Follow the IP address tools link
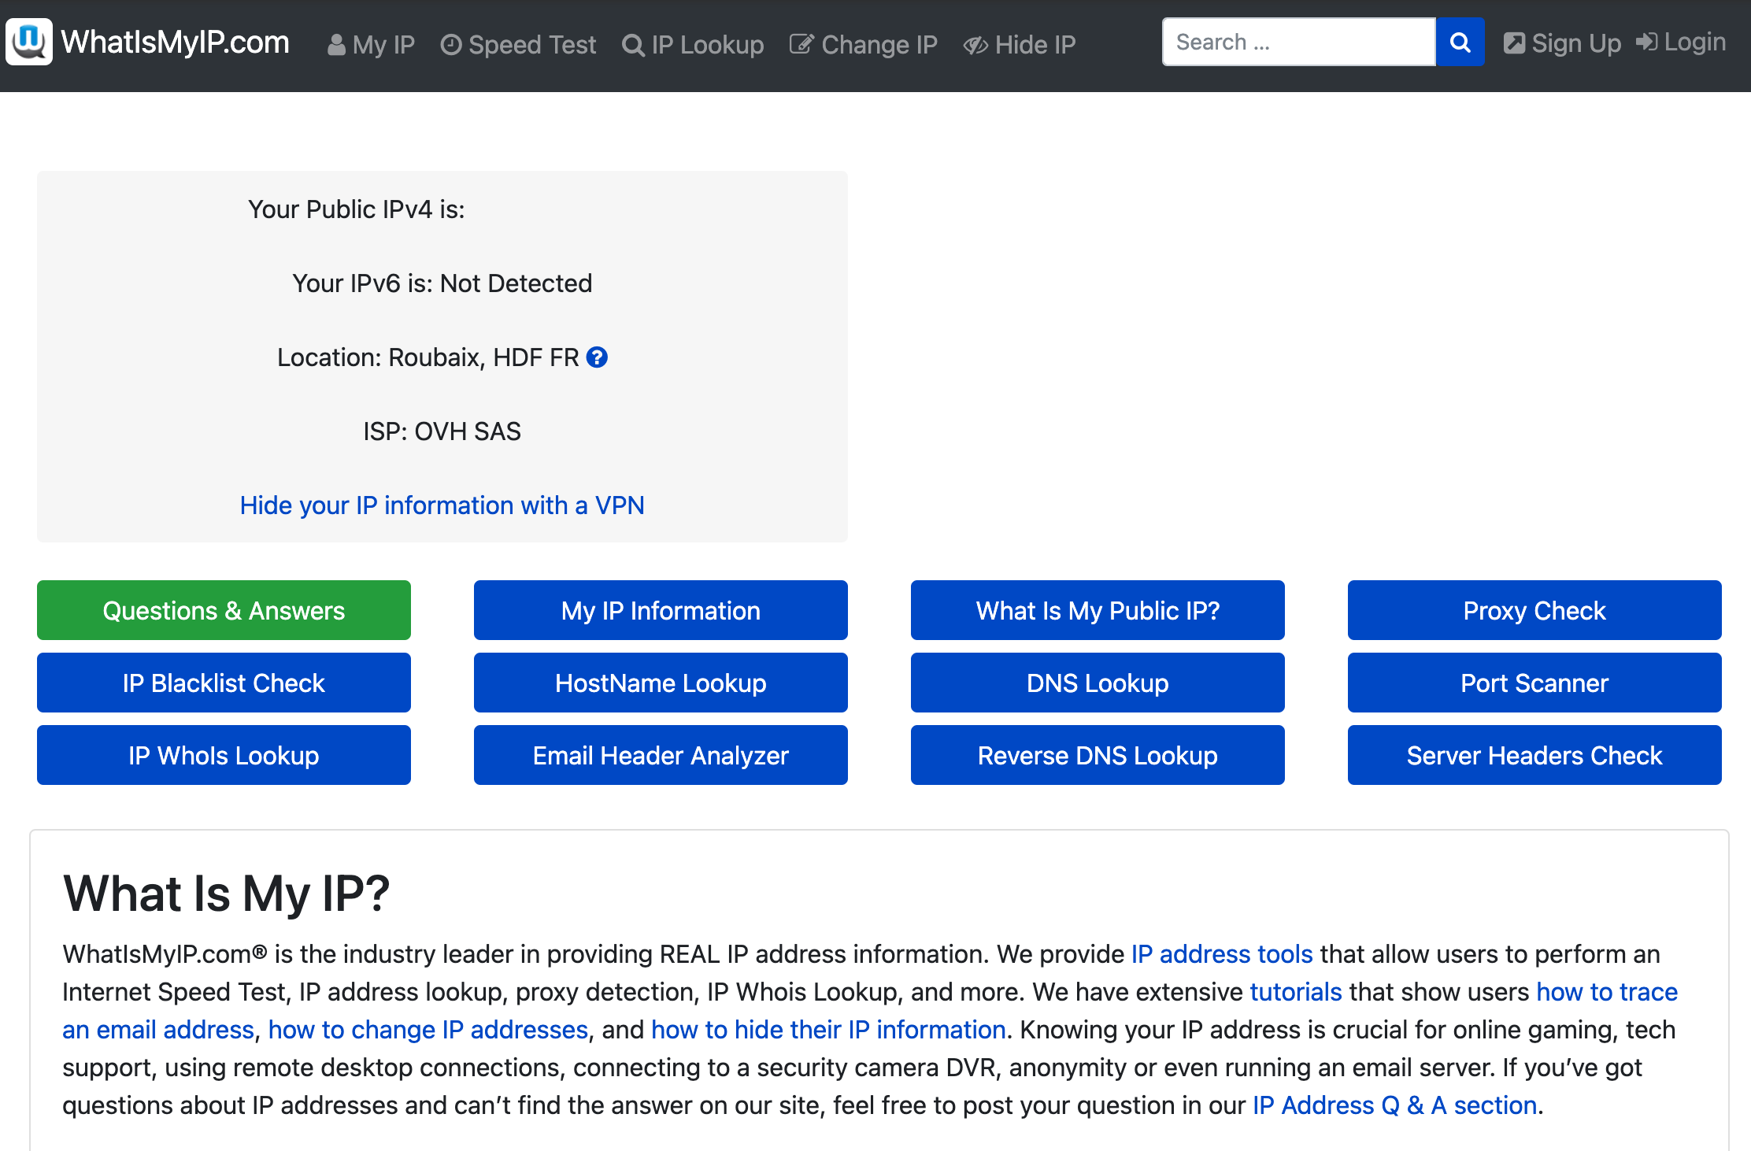Screen dimensions: 1751x1151 [x=1222, y=954]
